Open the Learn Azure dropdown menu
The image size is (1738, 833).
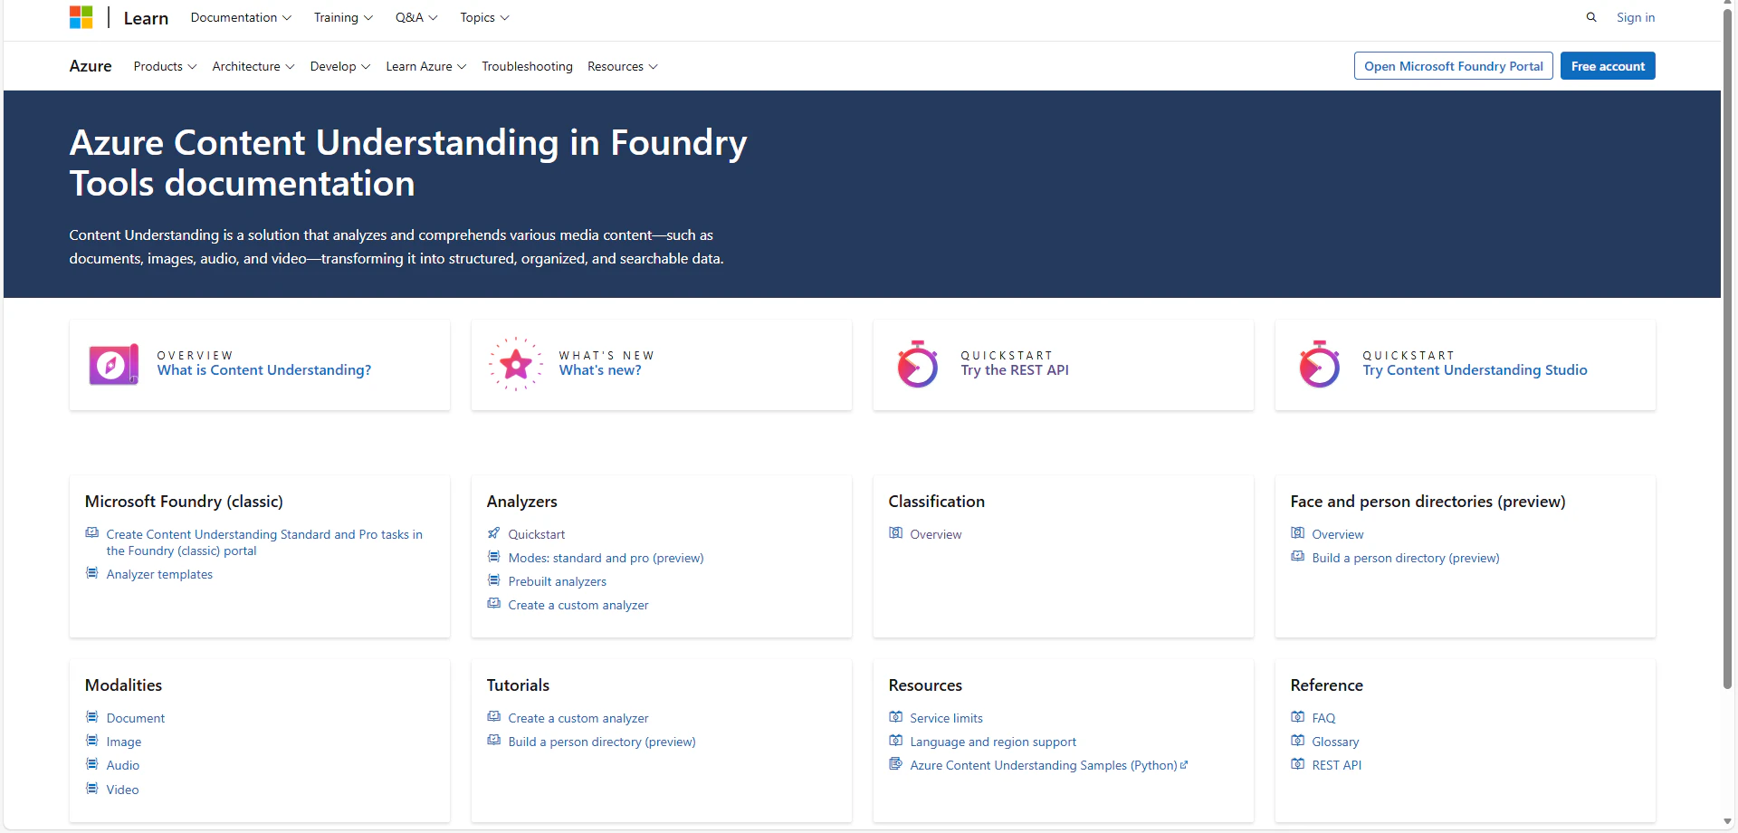tap(426, 66)
